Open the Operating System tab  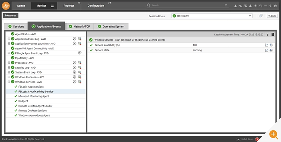(x=111, y=27)
